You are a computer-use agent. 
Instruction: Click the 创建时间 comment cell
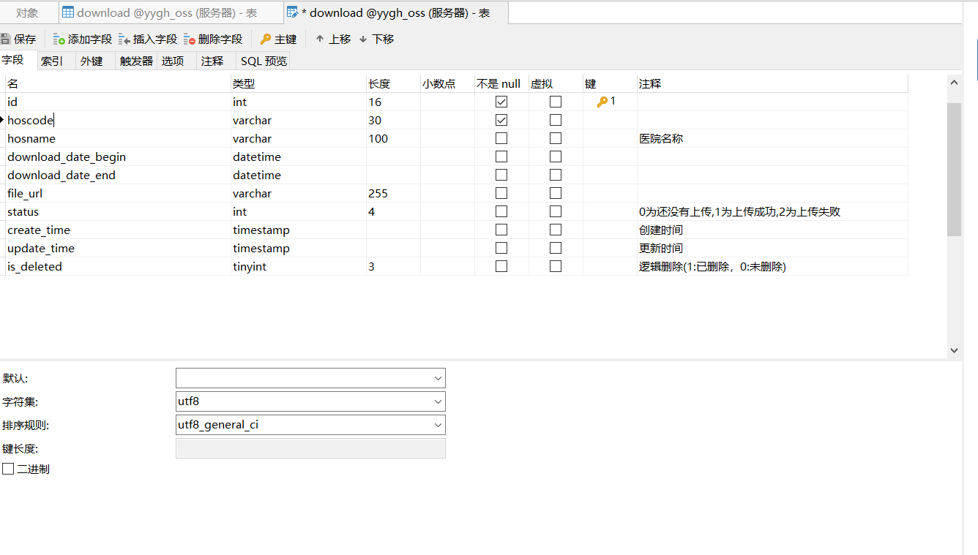[x=772, y=230]
